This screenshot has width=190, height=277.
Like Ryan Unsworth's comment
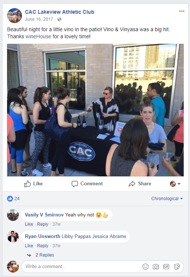[29, 246]
